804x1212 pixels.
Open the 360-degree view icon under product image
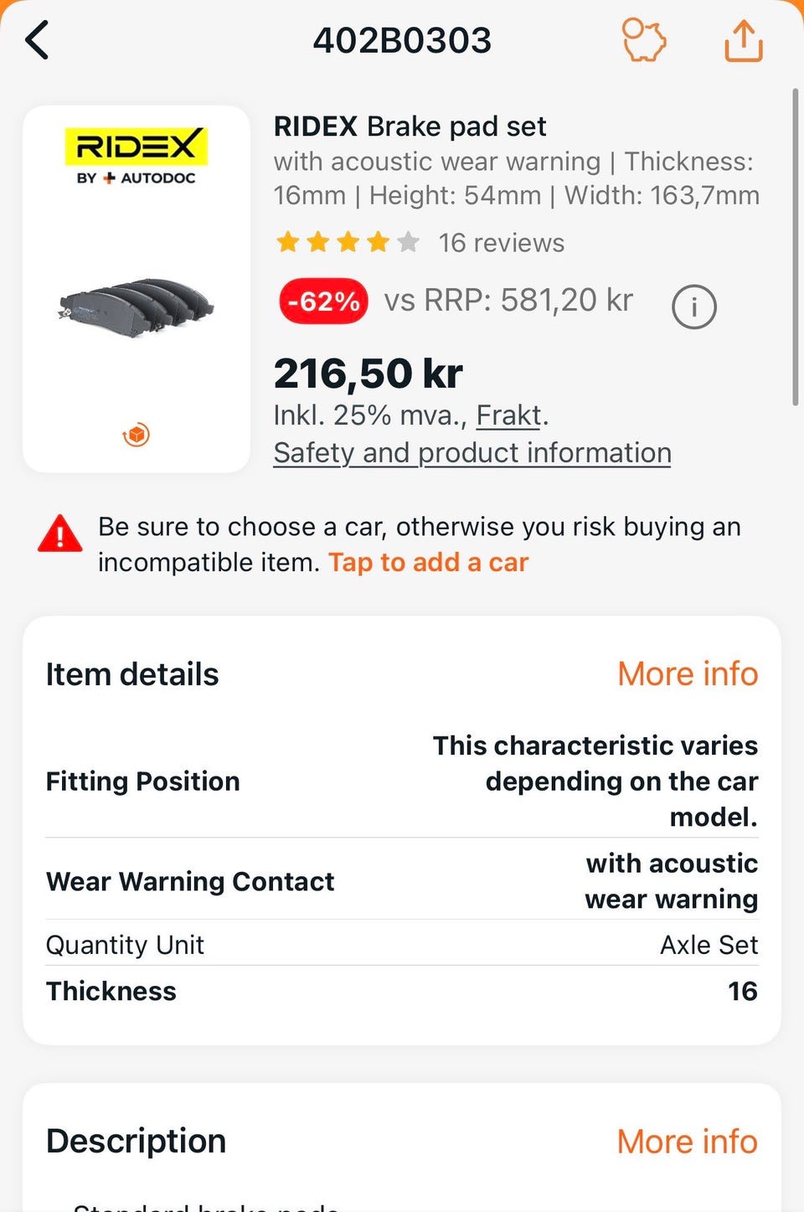[137, 435]
